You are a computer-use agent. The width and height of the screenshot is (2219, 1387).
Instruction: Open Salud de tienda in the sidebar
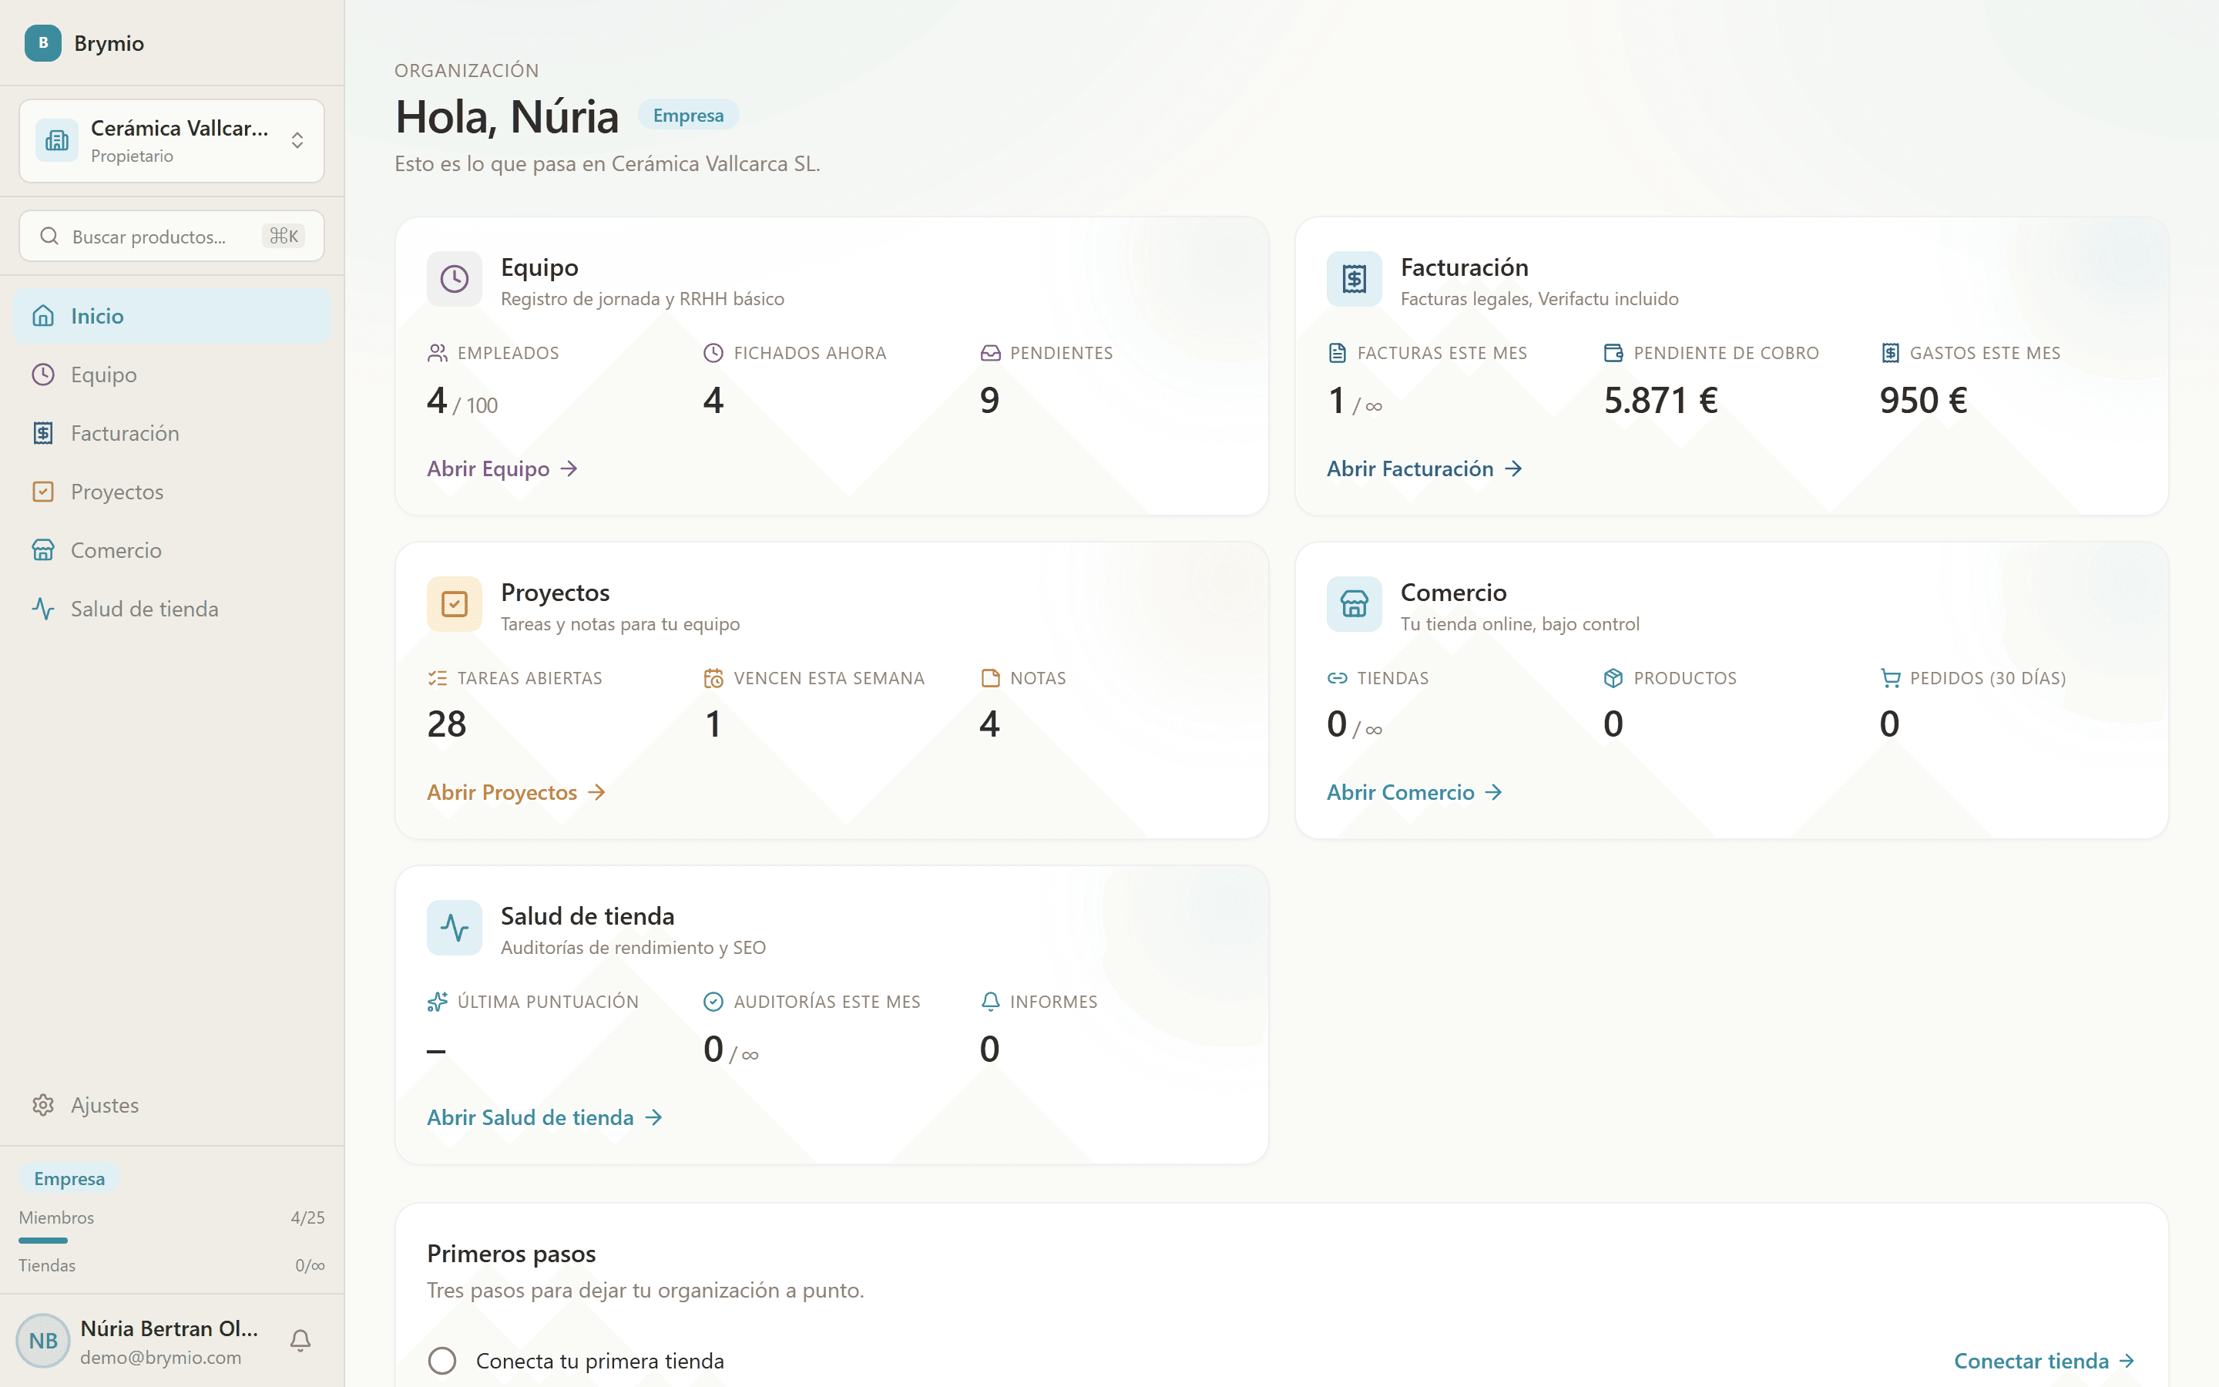coord(173,609)
